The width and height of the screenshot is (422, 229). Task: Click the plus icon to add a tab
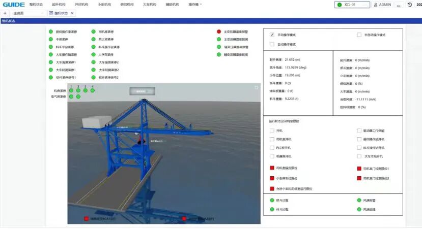click(x=5, y=13)
